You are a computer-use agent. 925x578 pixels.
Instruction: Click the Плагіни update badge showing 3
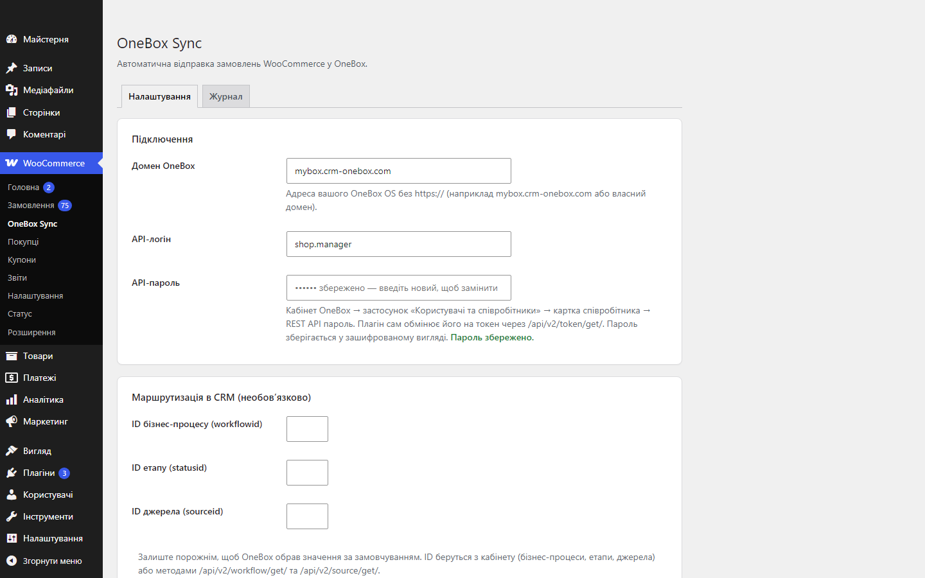click(x=64, y=473)
